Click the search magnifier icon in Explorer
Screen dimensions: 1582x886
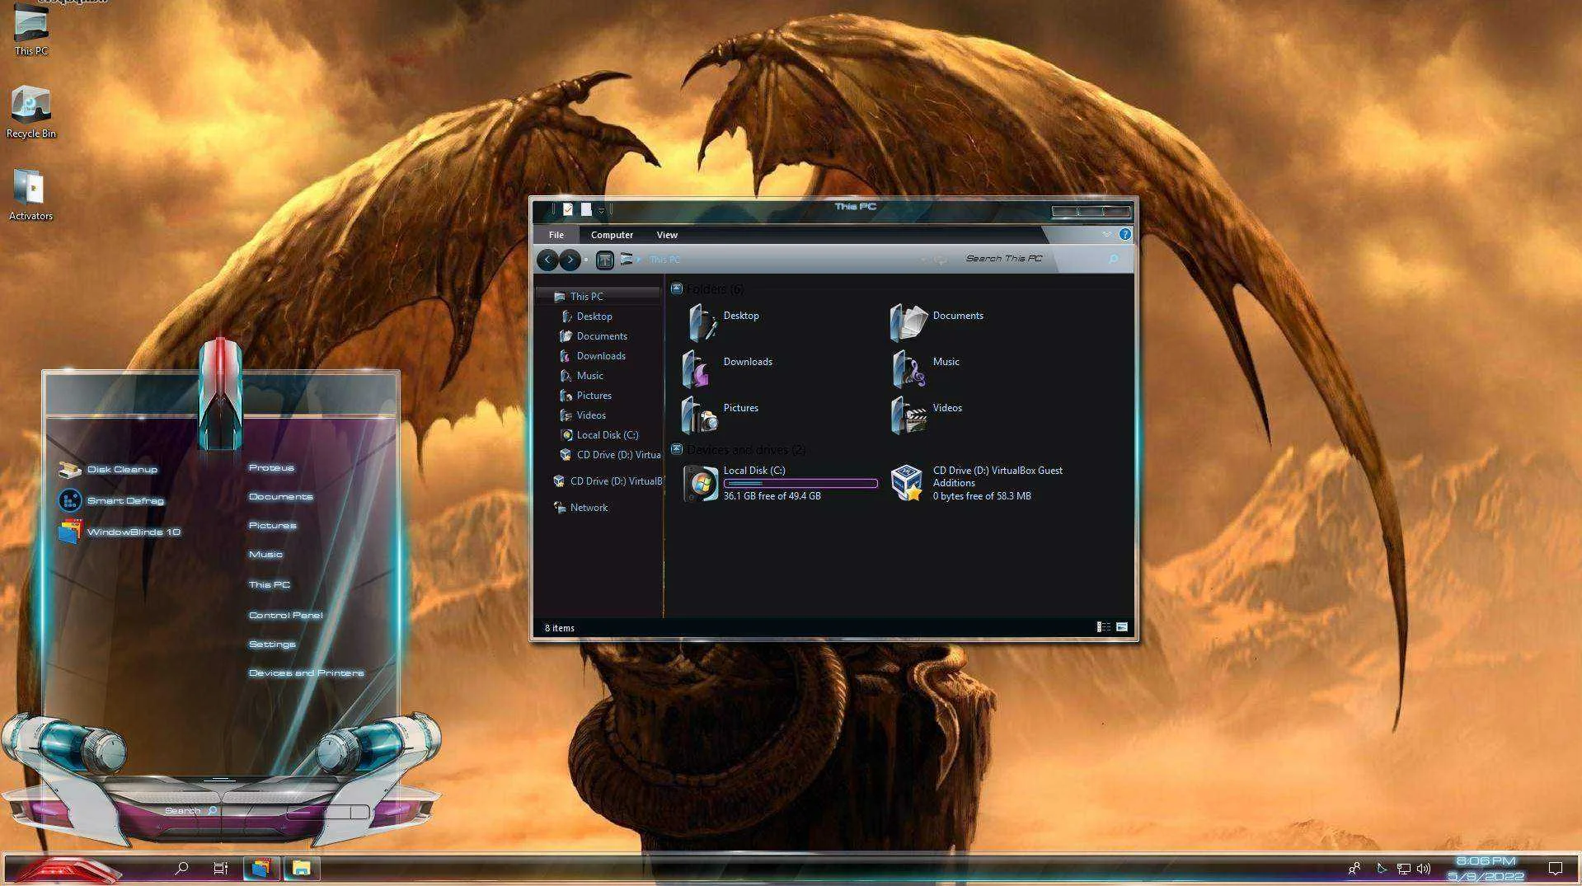[1113, 259]
